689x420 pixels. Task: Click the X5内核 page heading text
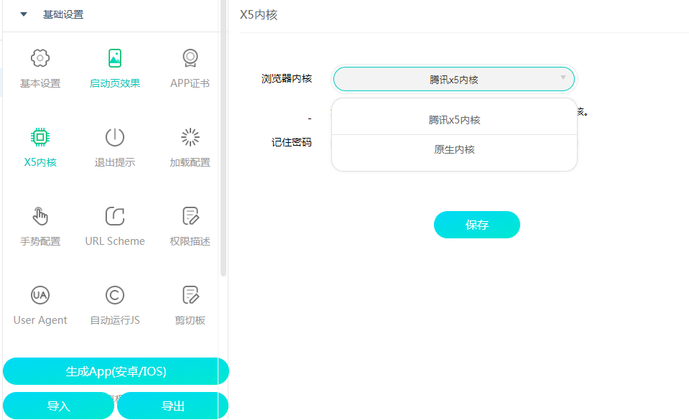[259, 15]
